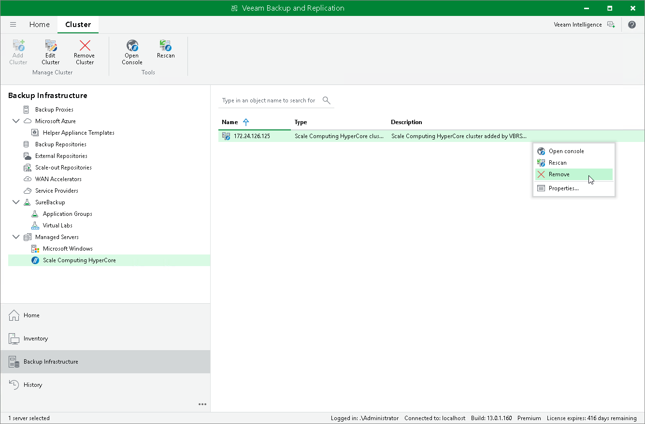Select Application Groups in the tree
645x424 pixels.
[x=68, y=214]
